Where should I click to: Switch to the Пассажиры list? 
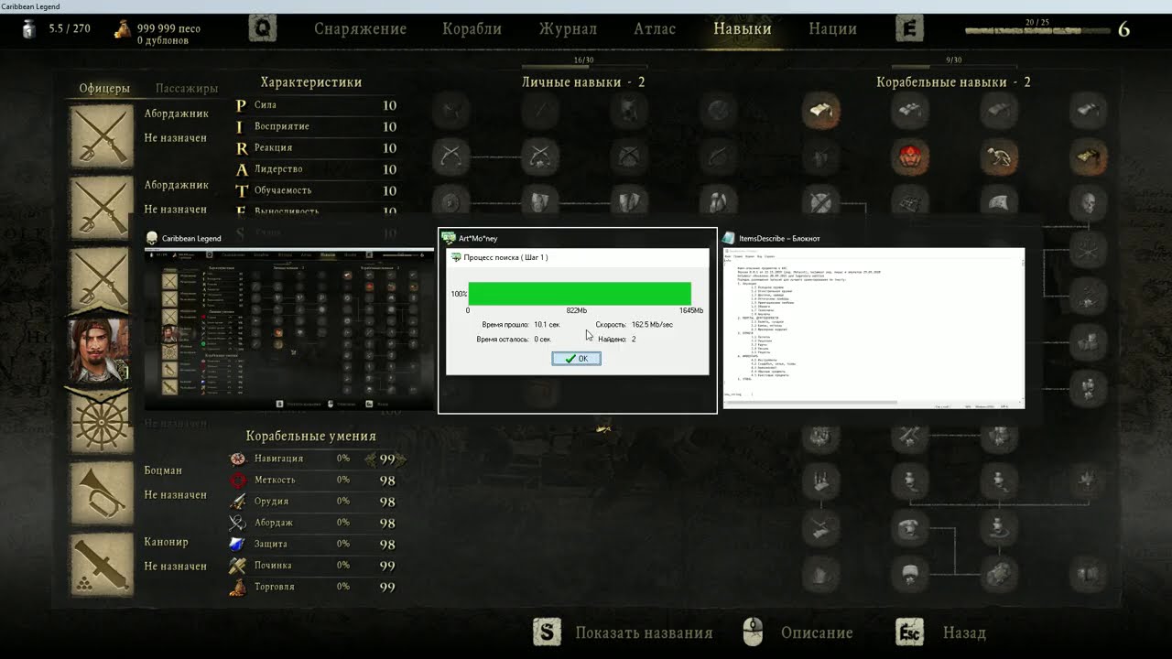pyautogui.click(x=187, y=89)
